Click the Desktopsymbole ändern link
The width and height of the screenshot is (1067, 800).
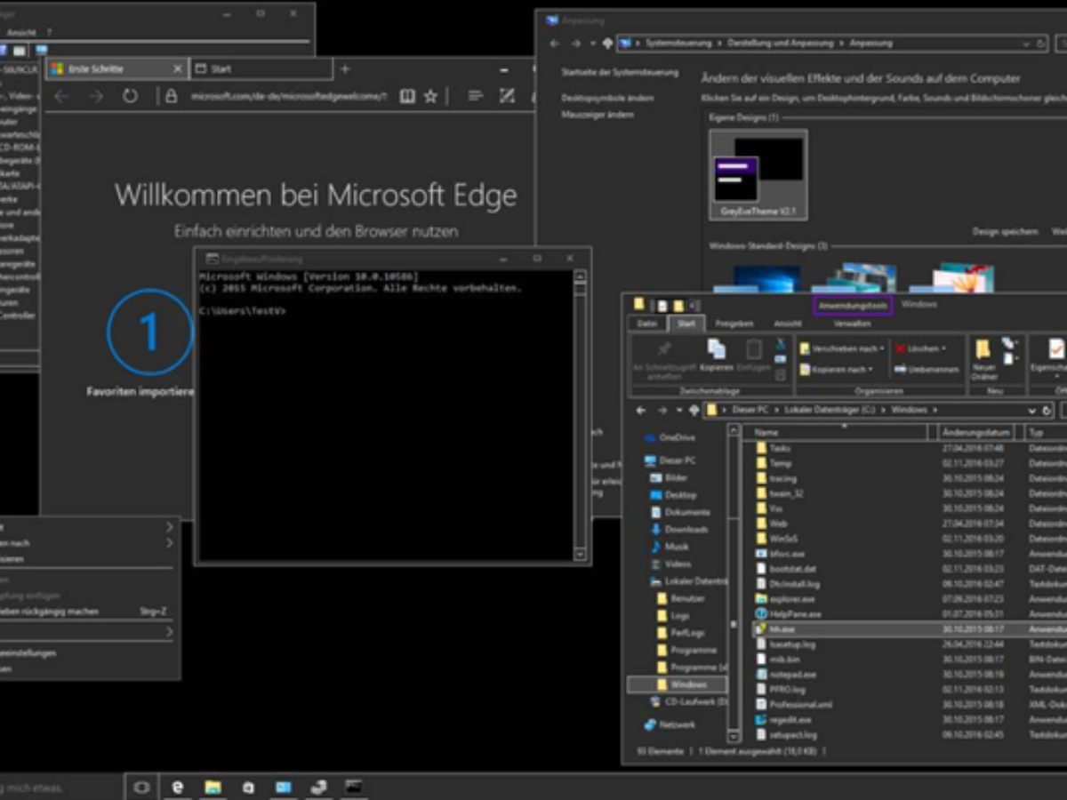point(607,98)
